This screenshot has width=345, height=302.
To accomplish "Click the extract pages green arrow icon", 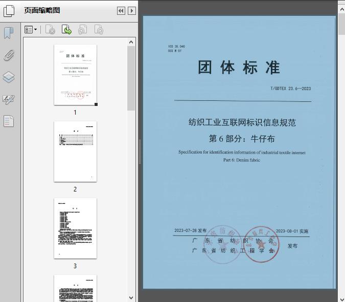I will click(x=66, y=30).
